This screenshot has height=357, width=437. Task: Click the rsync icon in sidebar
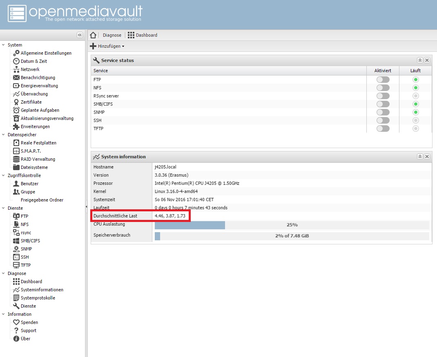[x=16, y=233]
